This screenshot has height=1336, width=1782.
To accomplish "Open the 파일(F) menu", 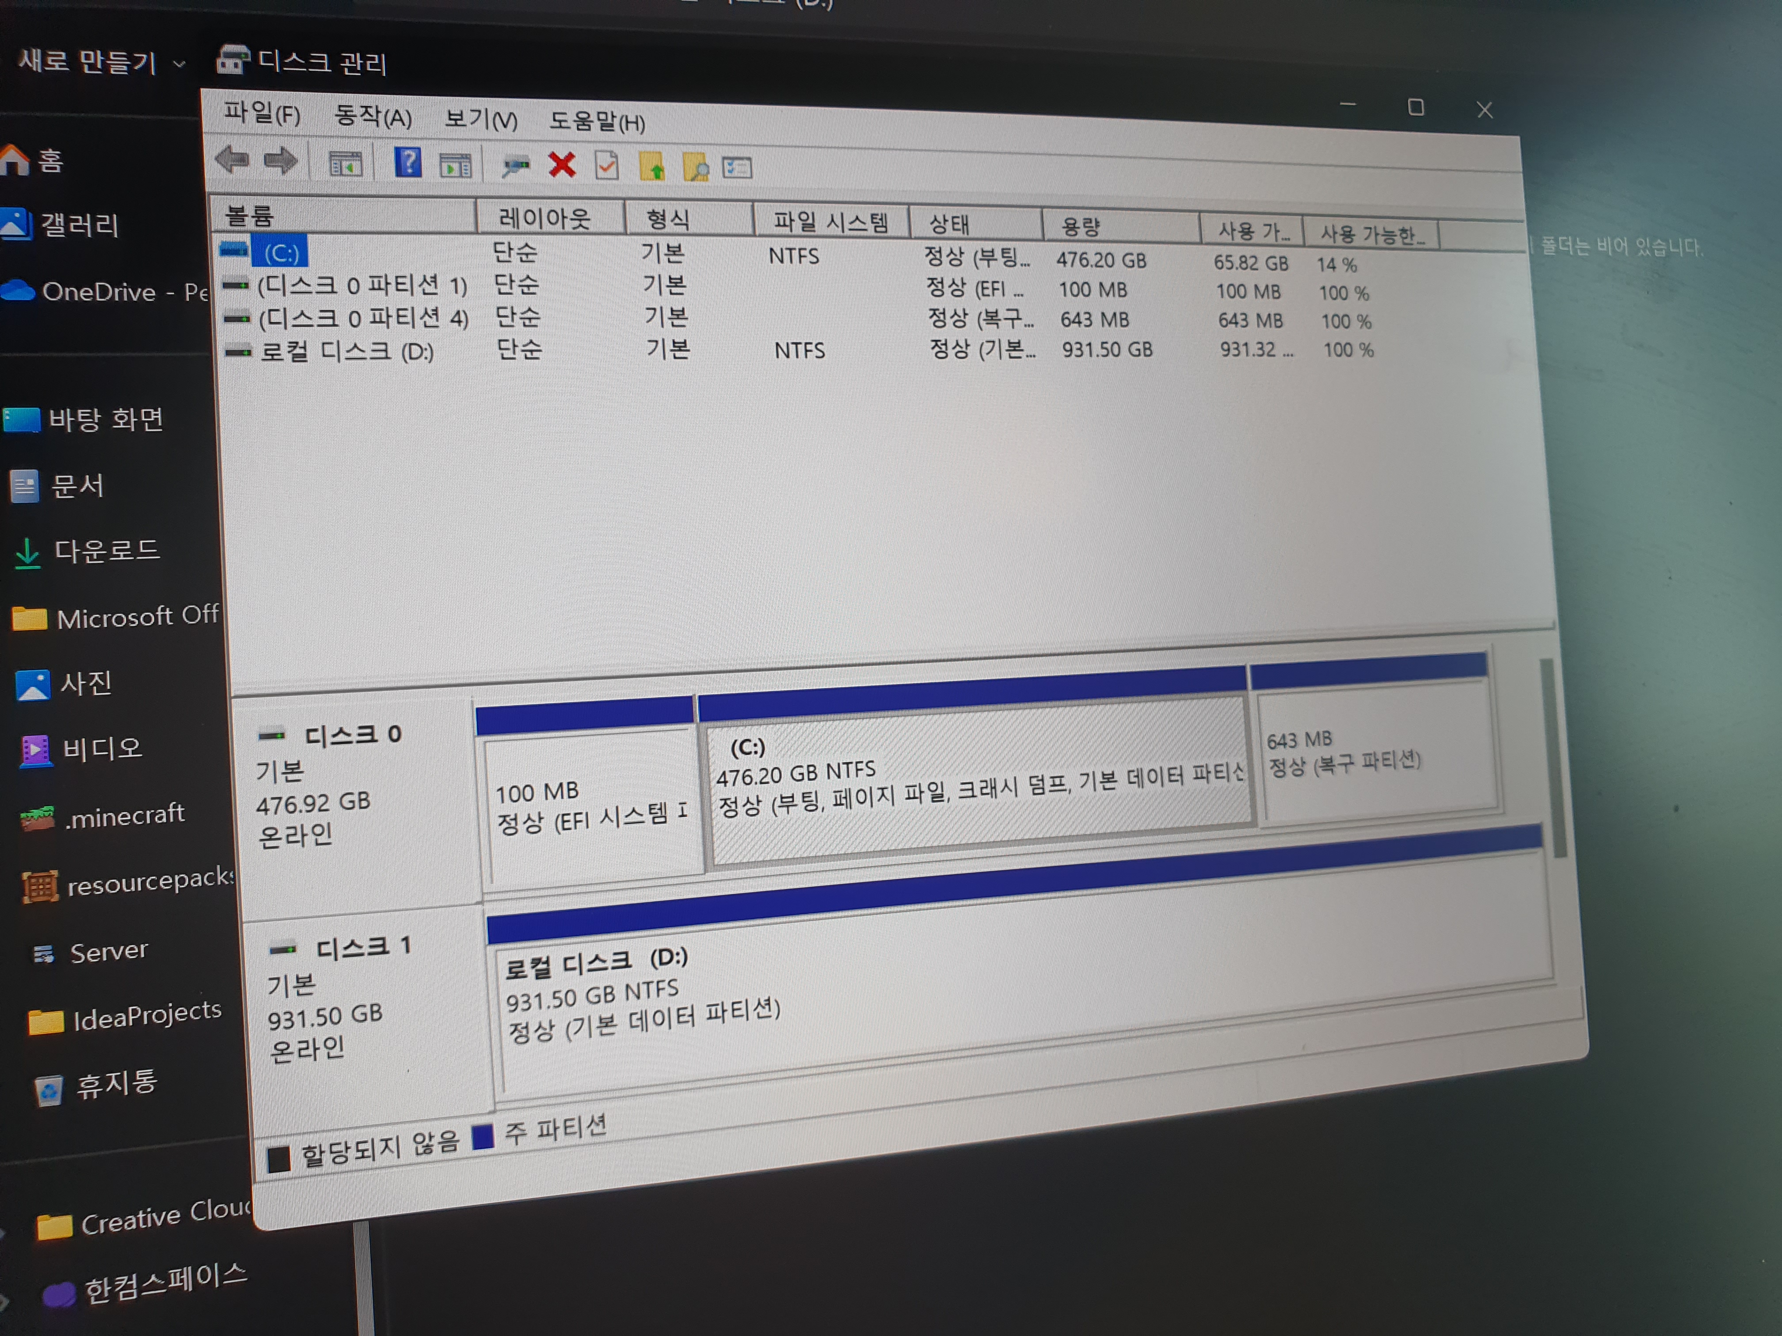I will point(262,114).
